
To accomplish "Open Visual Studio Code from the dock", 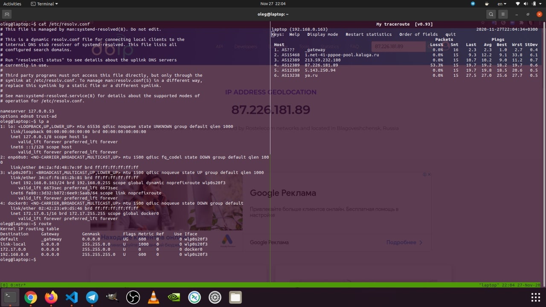I will coord(72,297).
